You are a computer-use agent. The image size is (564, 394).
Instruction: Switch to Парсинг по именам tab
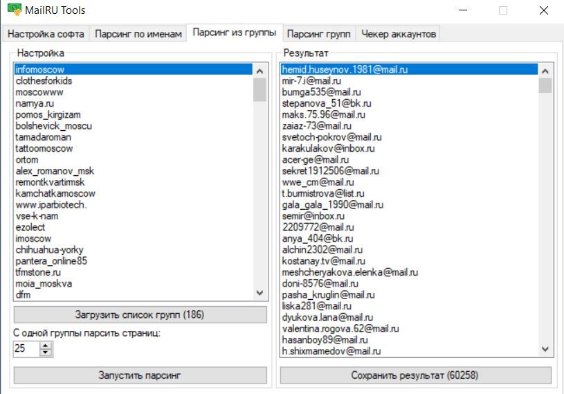138,34
